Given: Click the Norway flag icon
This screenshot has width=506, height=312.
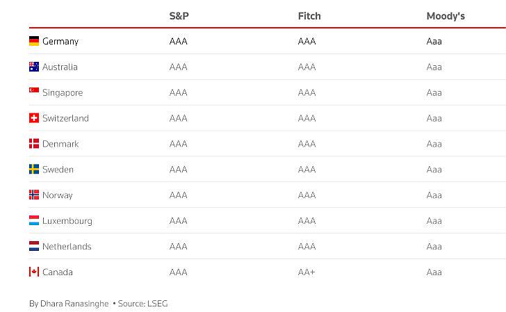Looking at the screenshot, I should tap(34, 195).
